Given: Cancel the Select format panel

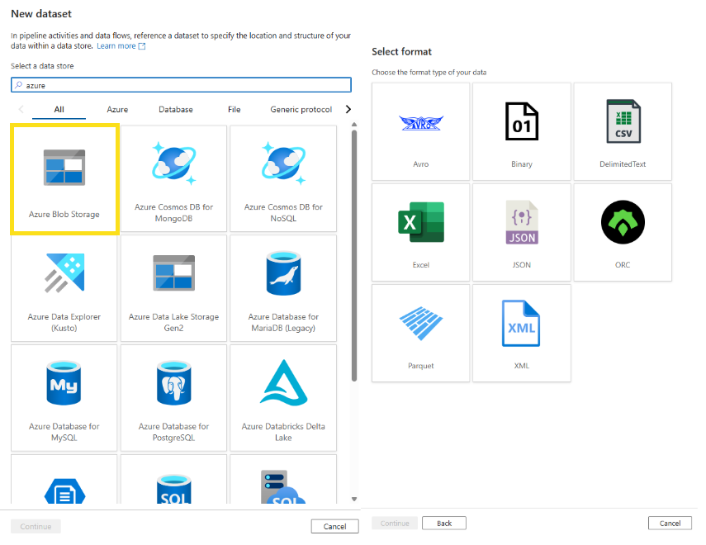Looking at the screenshot, I should (x=670, y=523).
